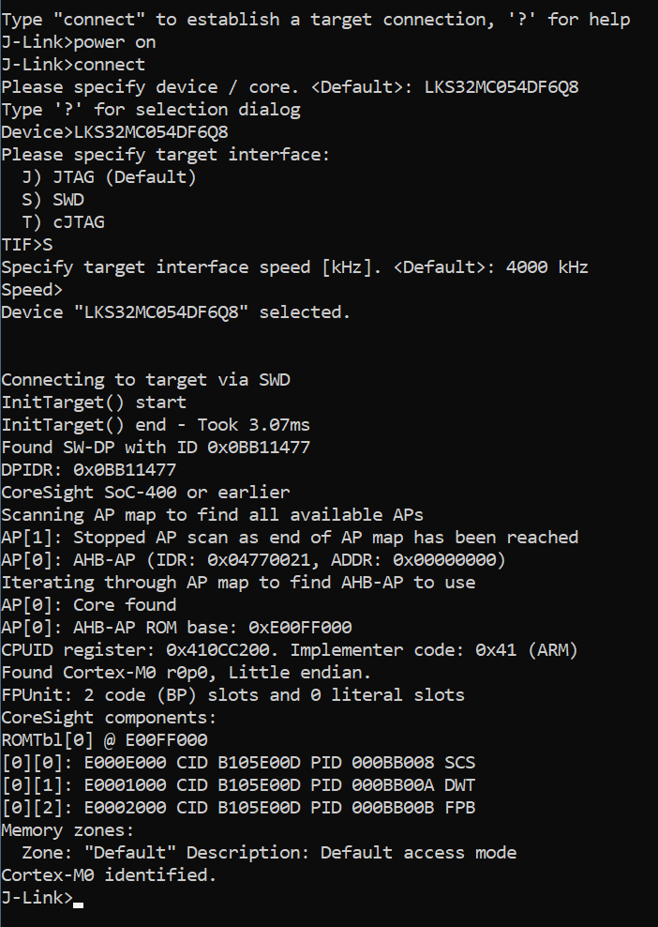
Task: Click the "Connecting to target via SWD" line
Action: click(x=145, y=380)
